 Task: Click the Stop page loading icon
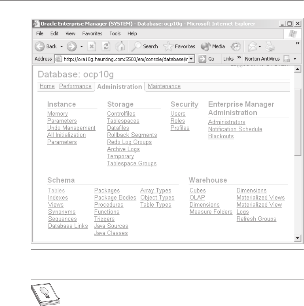[x=92, y=47]
